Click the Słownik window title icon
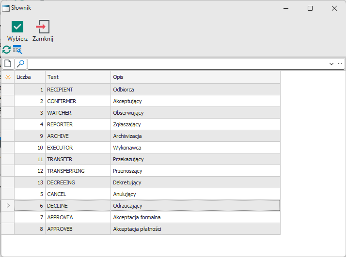 click(x=5, y=8)
